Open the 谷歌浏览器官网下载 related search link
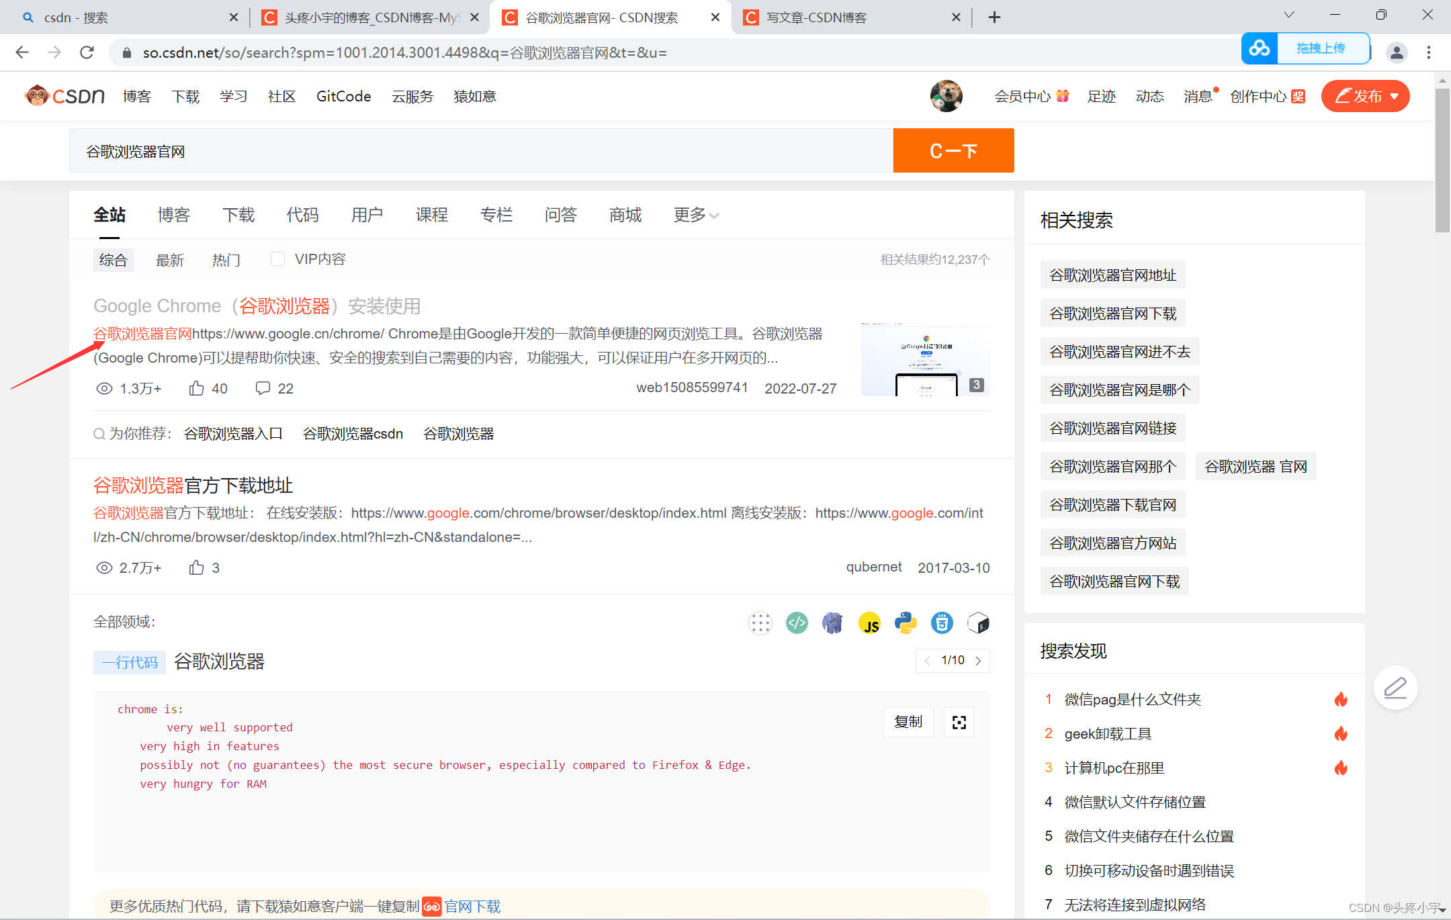This screenshot has height=920, width=1451. 1112,313
